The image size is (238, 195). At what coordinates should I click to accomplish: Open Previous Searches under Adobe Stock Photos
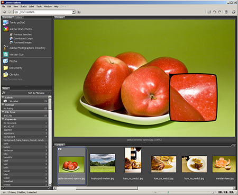(x=21, y=34)
